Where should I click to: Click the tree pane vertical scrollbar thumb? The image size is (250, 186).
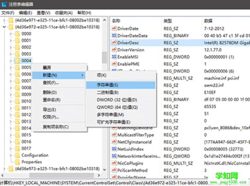104,57
